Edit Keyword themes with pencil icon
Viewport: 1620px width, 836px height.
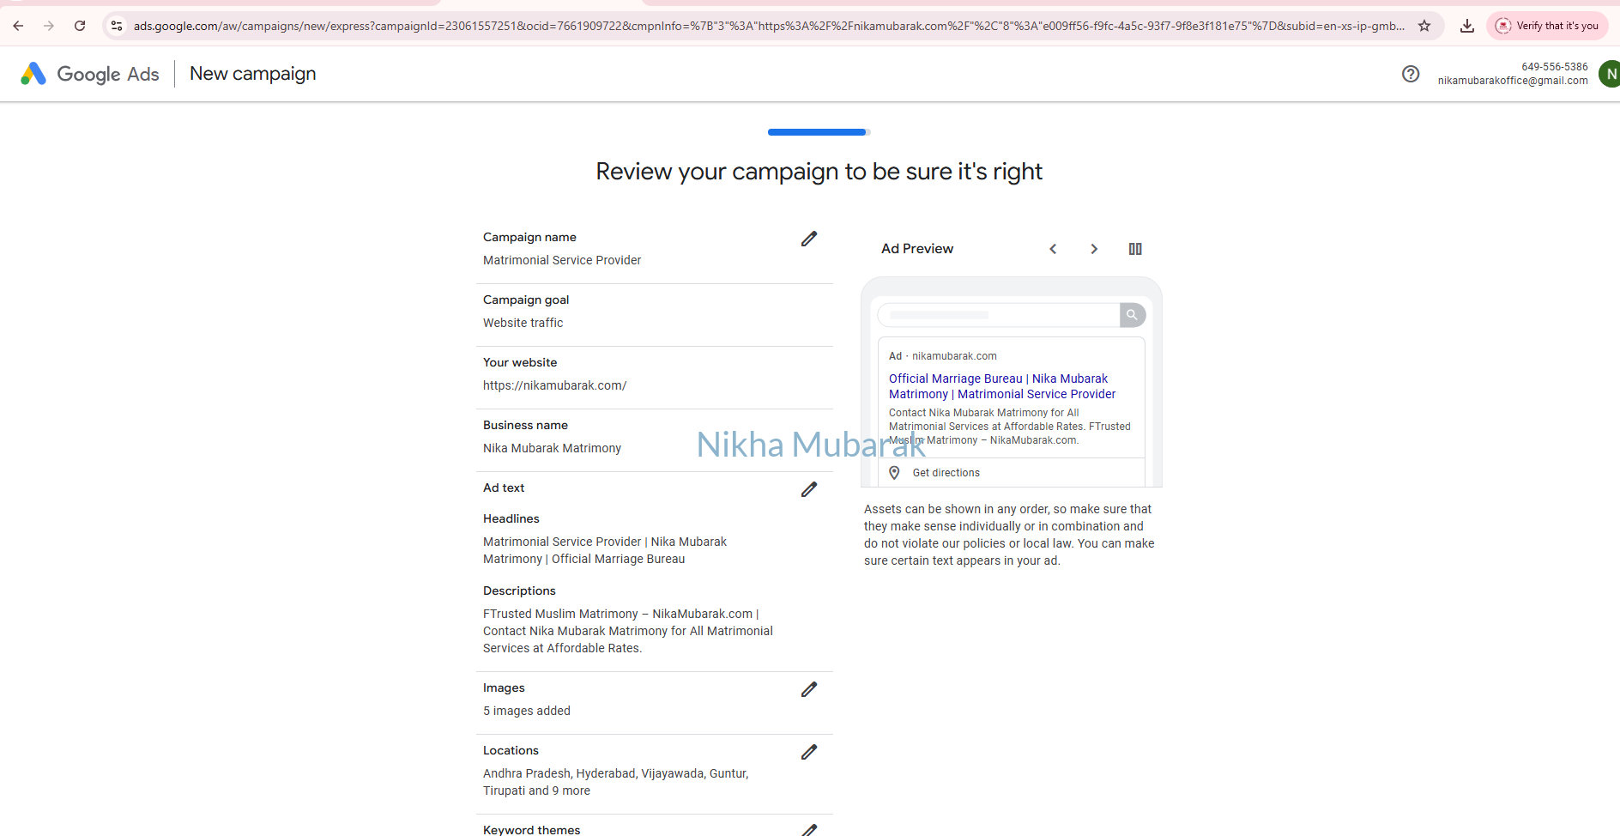click(x=808, y=829)
